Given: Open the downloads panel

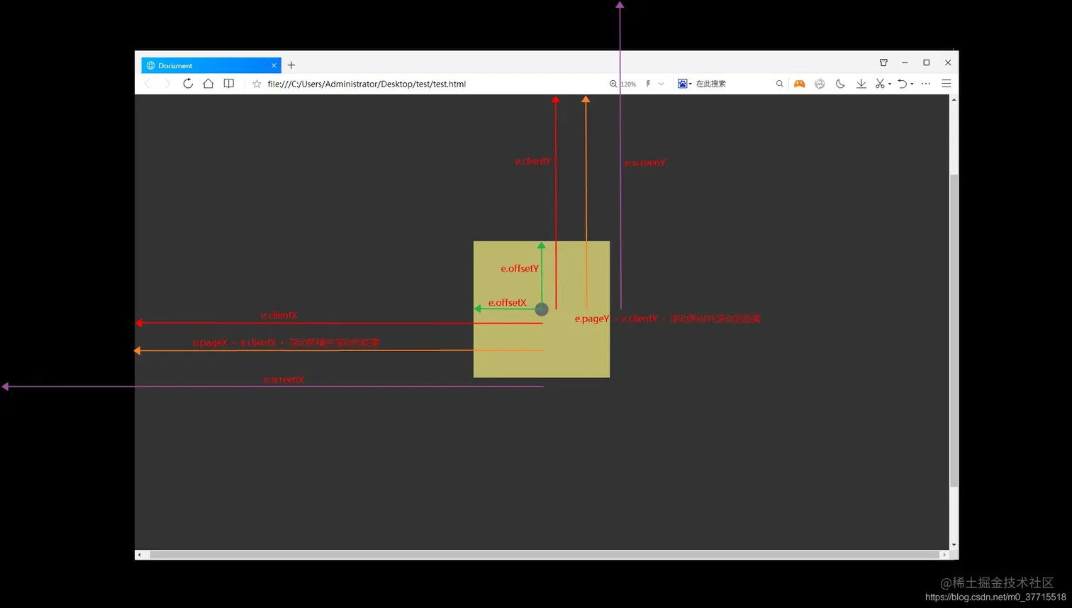Looking at the screenshot, I should (861, 84).
